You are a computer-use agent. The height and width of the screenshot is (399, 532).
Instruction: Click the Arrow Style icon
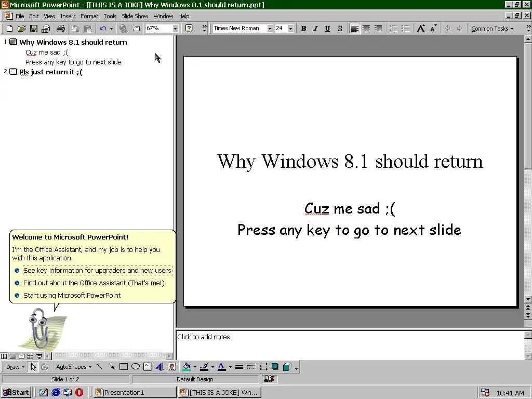[x=263, y=367]
